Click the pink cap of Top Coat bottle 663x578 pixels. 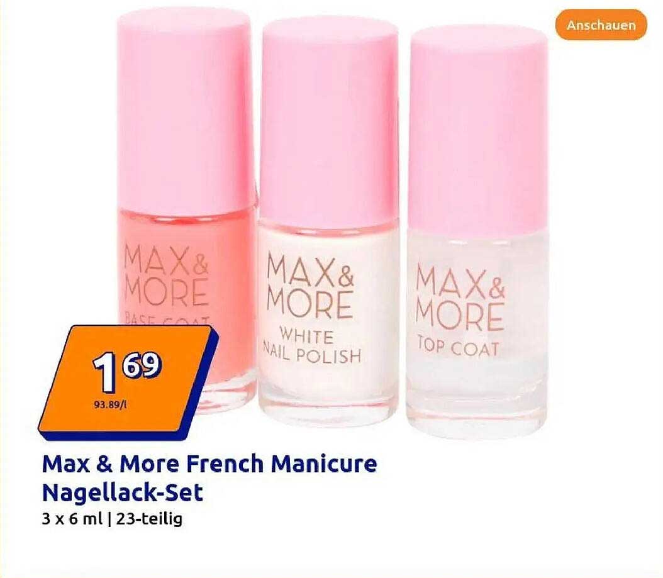477,129
